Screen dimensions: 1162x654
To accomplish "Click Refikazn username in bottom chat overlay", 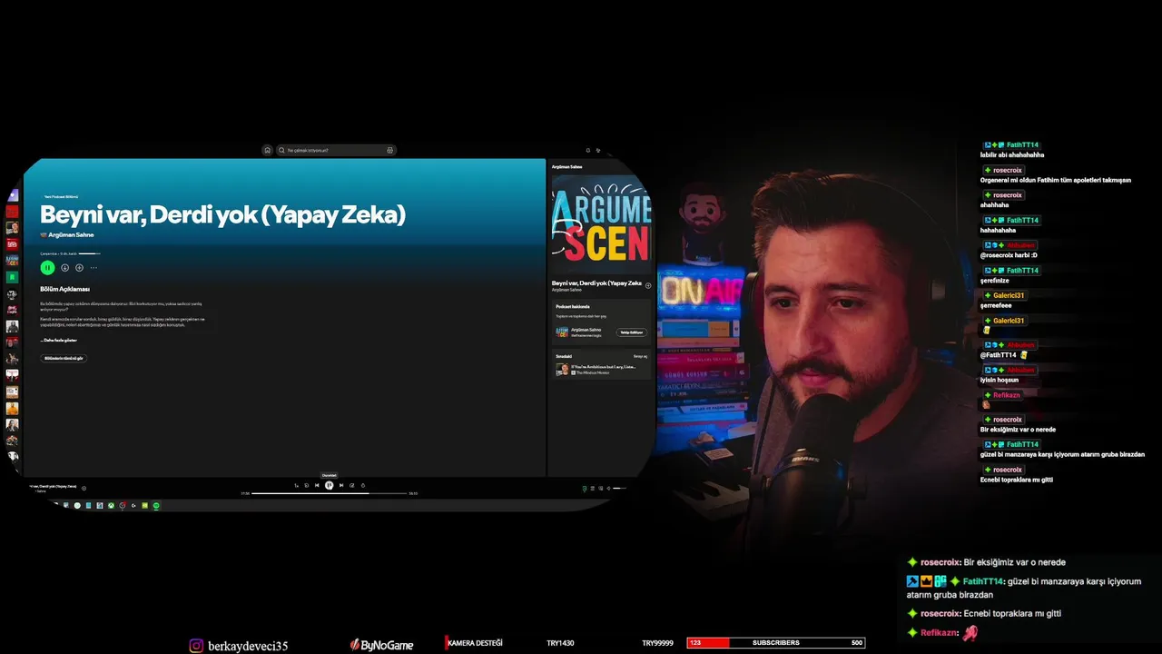I will pyautogui.click(x=940, y=632).
